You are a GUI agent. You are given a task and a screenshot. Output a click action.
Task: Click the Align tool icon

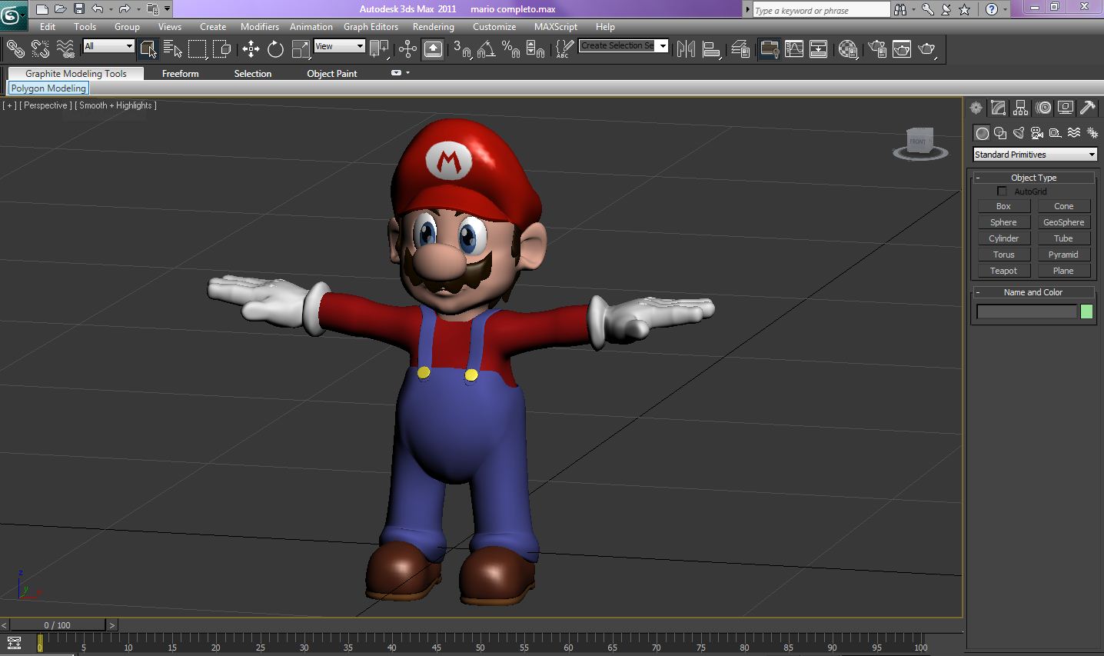click(x=711, y=49)
